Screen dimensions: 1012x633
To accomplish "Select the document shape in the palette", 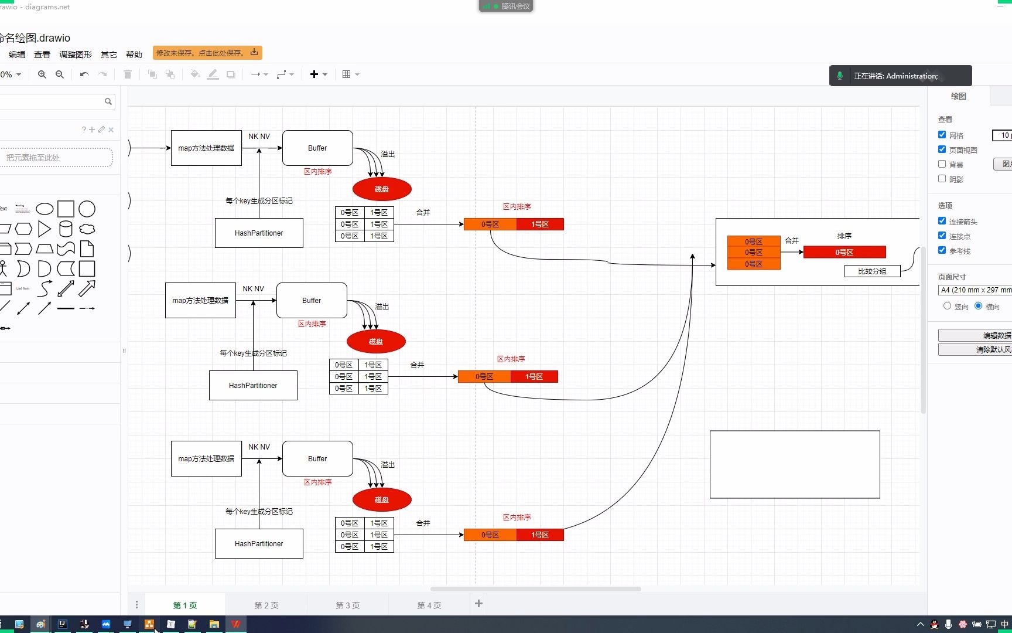I will click(x=87, y=249).
